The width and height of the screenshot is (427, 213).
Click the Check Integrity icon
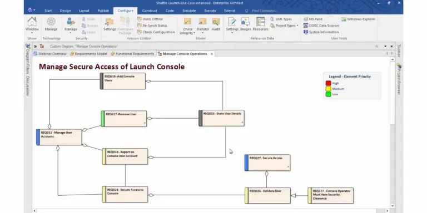pos(187,22)
